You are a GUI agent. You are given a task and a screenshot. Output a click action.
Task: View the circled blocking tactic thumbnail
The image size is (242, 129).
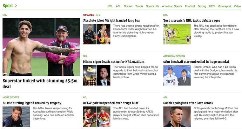tap(177, 34)
